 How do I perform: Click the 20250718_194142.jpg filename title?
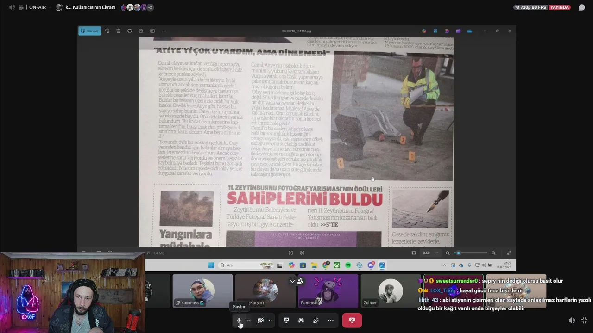(296, 31)
